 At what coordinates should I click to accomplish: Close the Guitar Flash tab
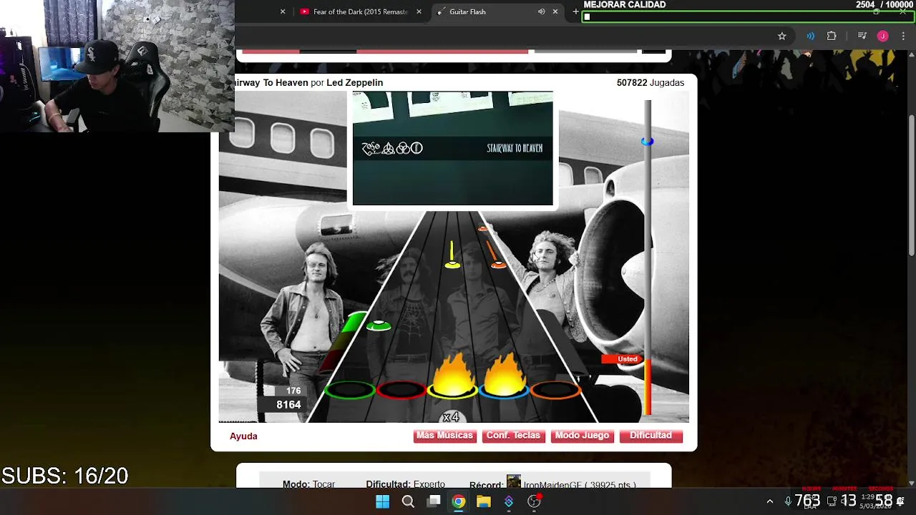(x=555, y=11)
